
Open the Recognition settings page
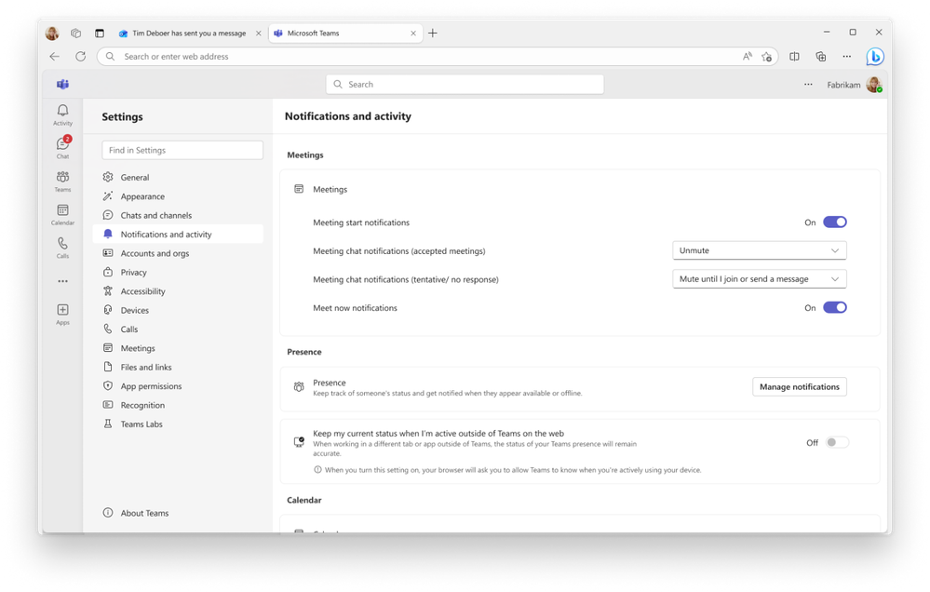[x=143, y=405]
